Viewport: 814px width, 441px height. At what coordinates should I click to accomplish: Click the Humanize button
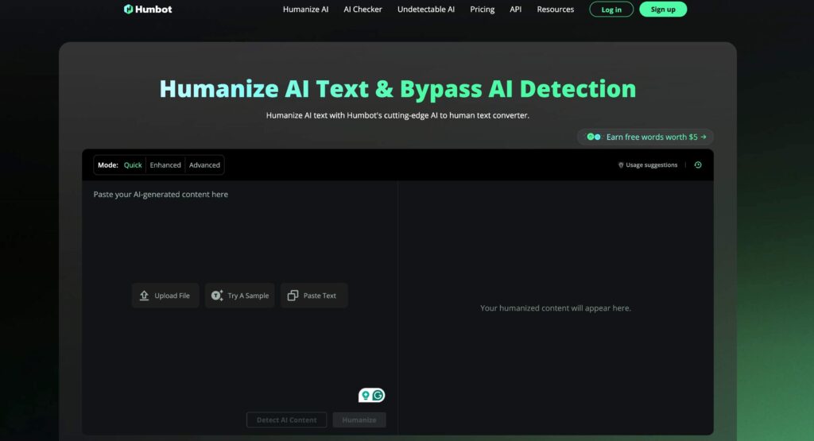click(359, 420)
